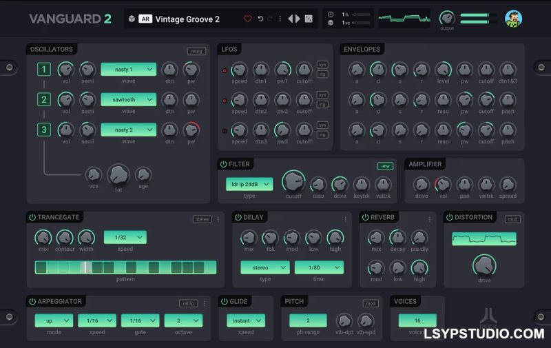Screen dimensions: 551x348
Task: Toggle the Filter power button
Action: pyautogui.click(x=223, y=164)
